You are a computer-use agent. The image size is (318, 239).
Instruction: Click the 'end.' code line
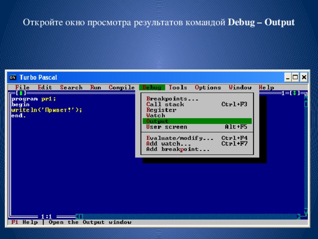coord(19,116)
